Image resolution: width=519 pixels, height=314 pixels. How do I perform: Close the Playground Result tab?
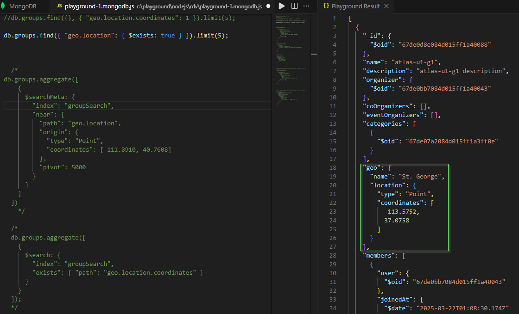386,6
